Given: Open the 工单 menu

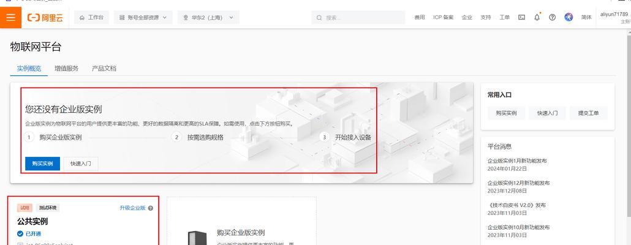Looking at the screenshot, I should pyautogui.click(x=505, y=17).
